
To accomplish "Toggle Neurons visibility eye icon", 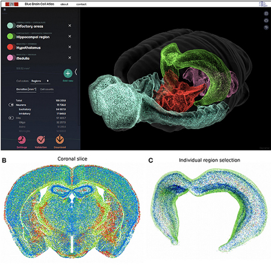I will click(x=11, y=105).
